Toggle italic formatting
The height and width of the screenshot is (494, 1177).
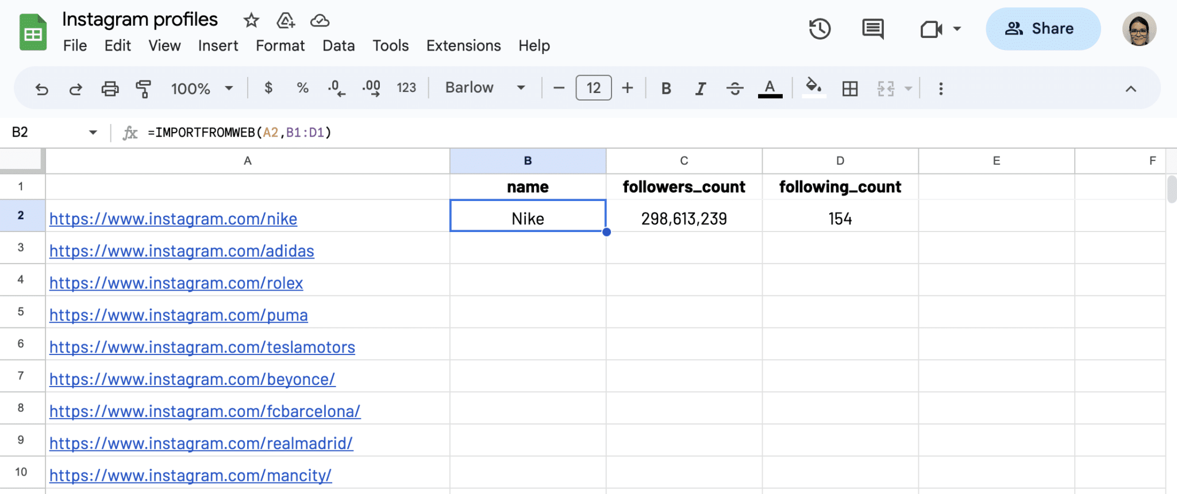point(700,88)
